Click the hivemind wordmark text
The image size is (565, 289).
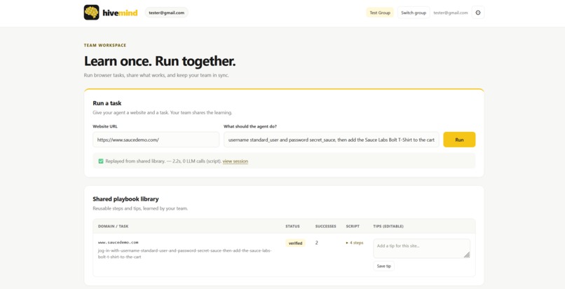[120, 13]
